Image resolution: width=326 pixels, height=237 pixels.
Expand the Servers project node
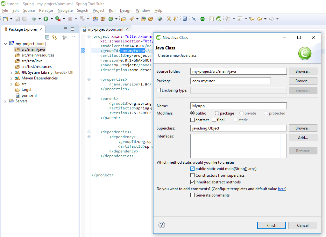pos(5,101)
